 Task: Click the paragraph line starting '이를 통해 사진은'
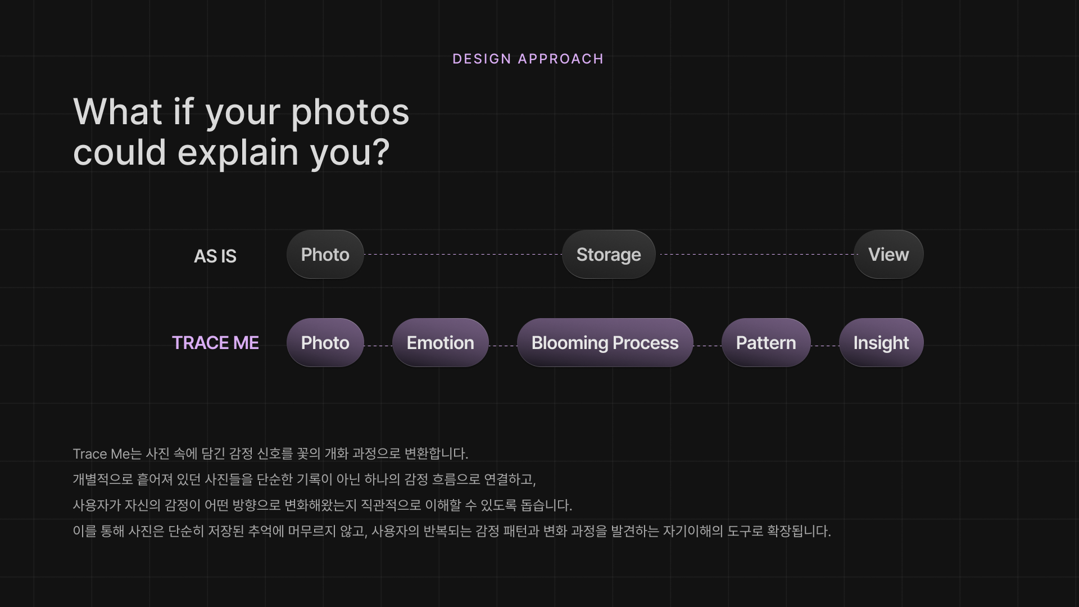click(451, 531)
